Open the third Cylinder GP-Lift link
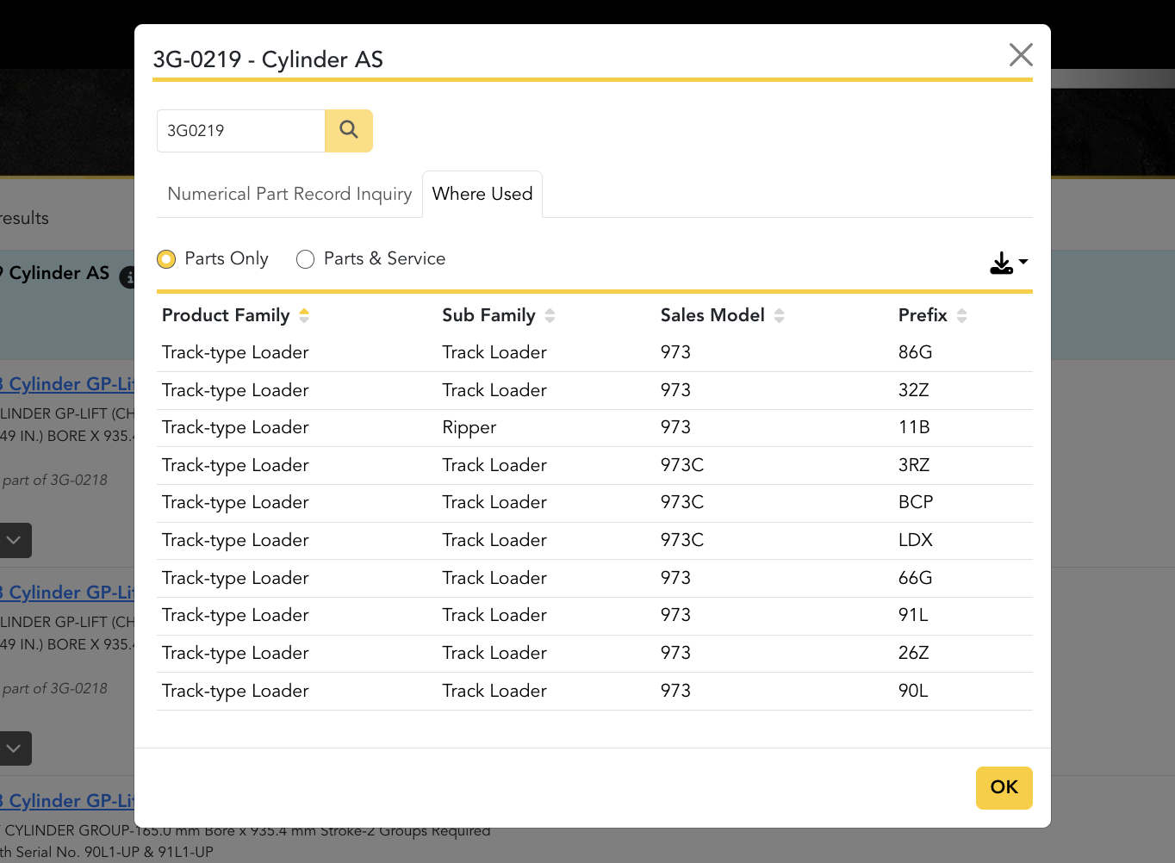The width and height of the screenshot is (1175, 863). point(69,801)
